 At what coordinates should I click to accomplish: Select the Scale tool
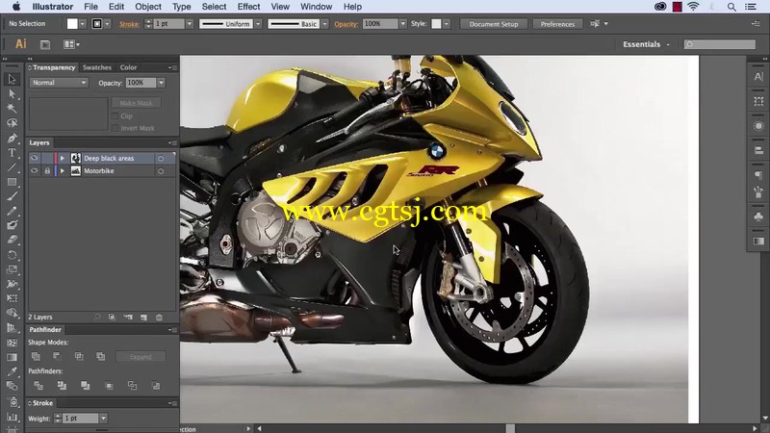12,269
